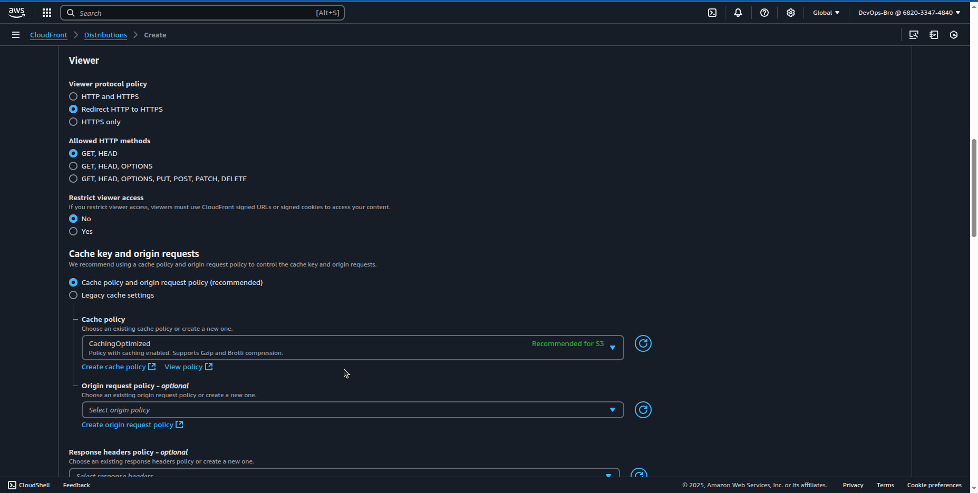Select Cache policy and origin request policy option
The height and width of the screenshot is (493, 978).
pos(73,282)
